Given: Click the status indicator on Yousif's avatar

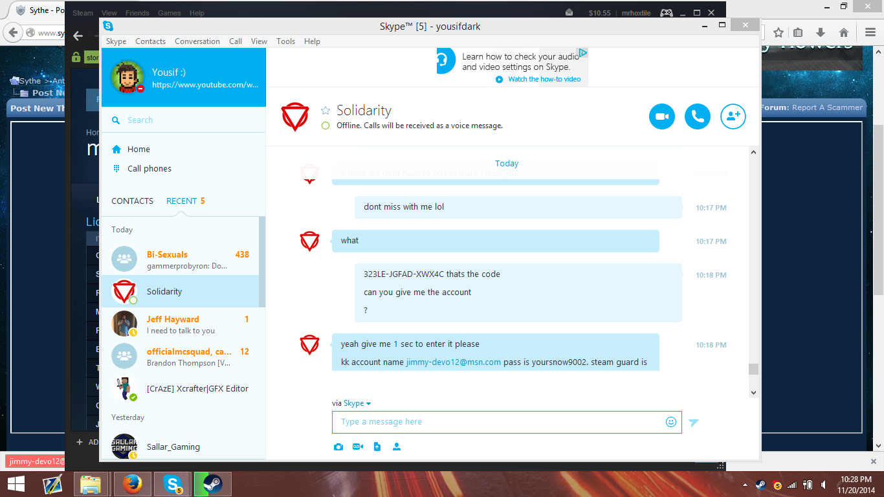Looking at the screenshot, I should tap(140, 89).
